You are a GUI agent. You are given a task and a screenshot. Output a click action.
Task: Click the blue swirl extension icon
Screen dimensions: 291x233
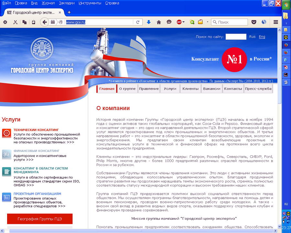264,22
